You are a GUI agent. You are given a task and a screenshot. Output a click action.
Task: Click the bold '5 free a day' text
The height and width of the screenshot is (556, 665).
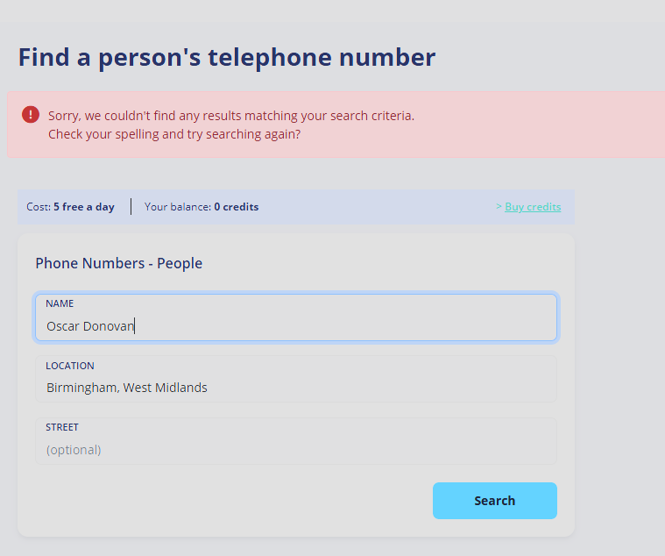point(84,207)
